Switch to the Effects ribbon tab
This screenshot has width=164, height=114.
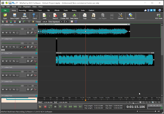point(57,10)
